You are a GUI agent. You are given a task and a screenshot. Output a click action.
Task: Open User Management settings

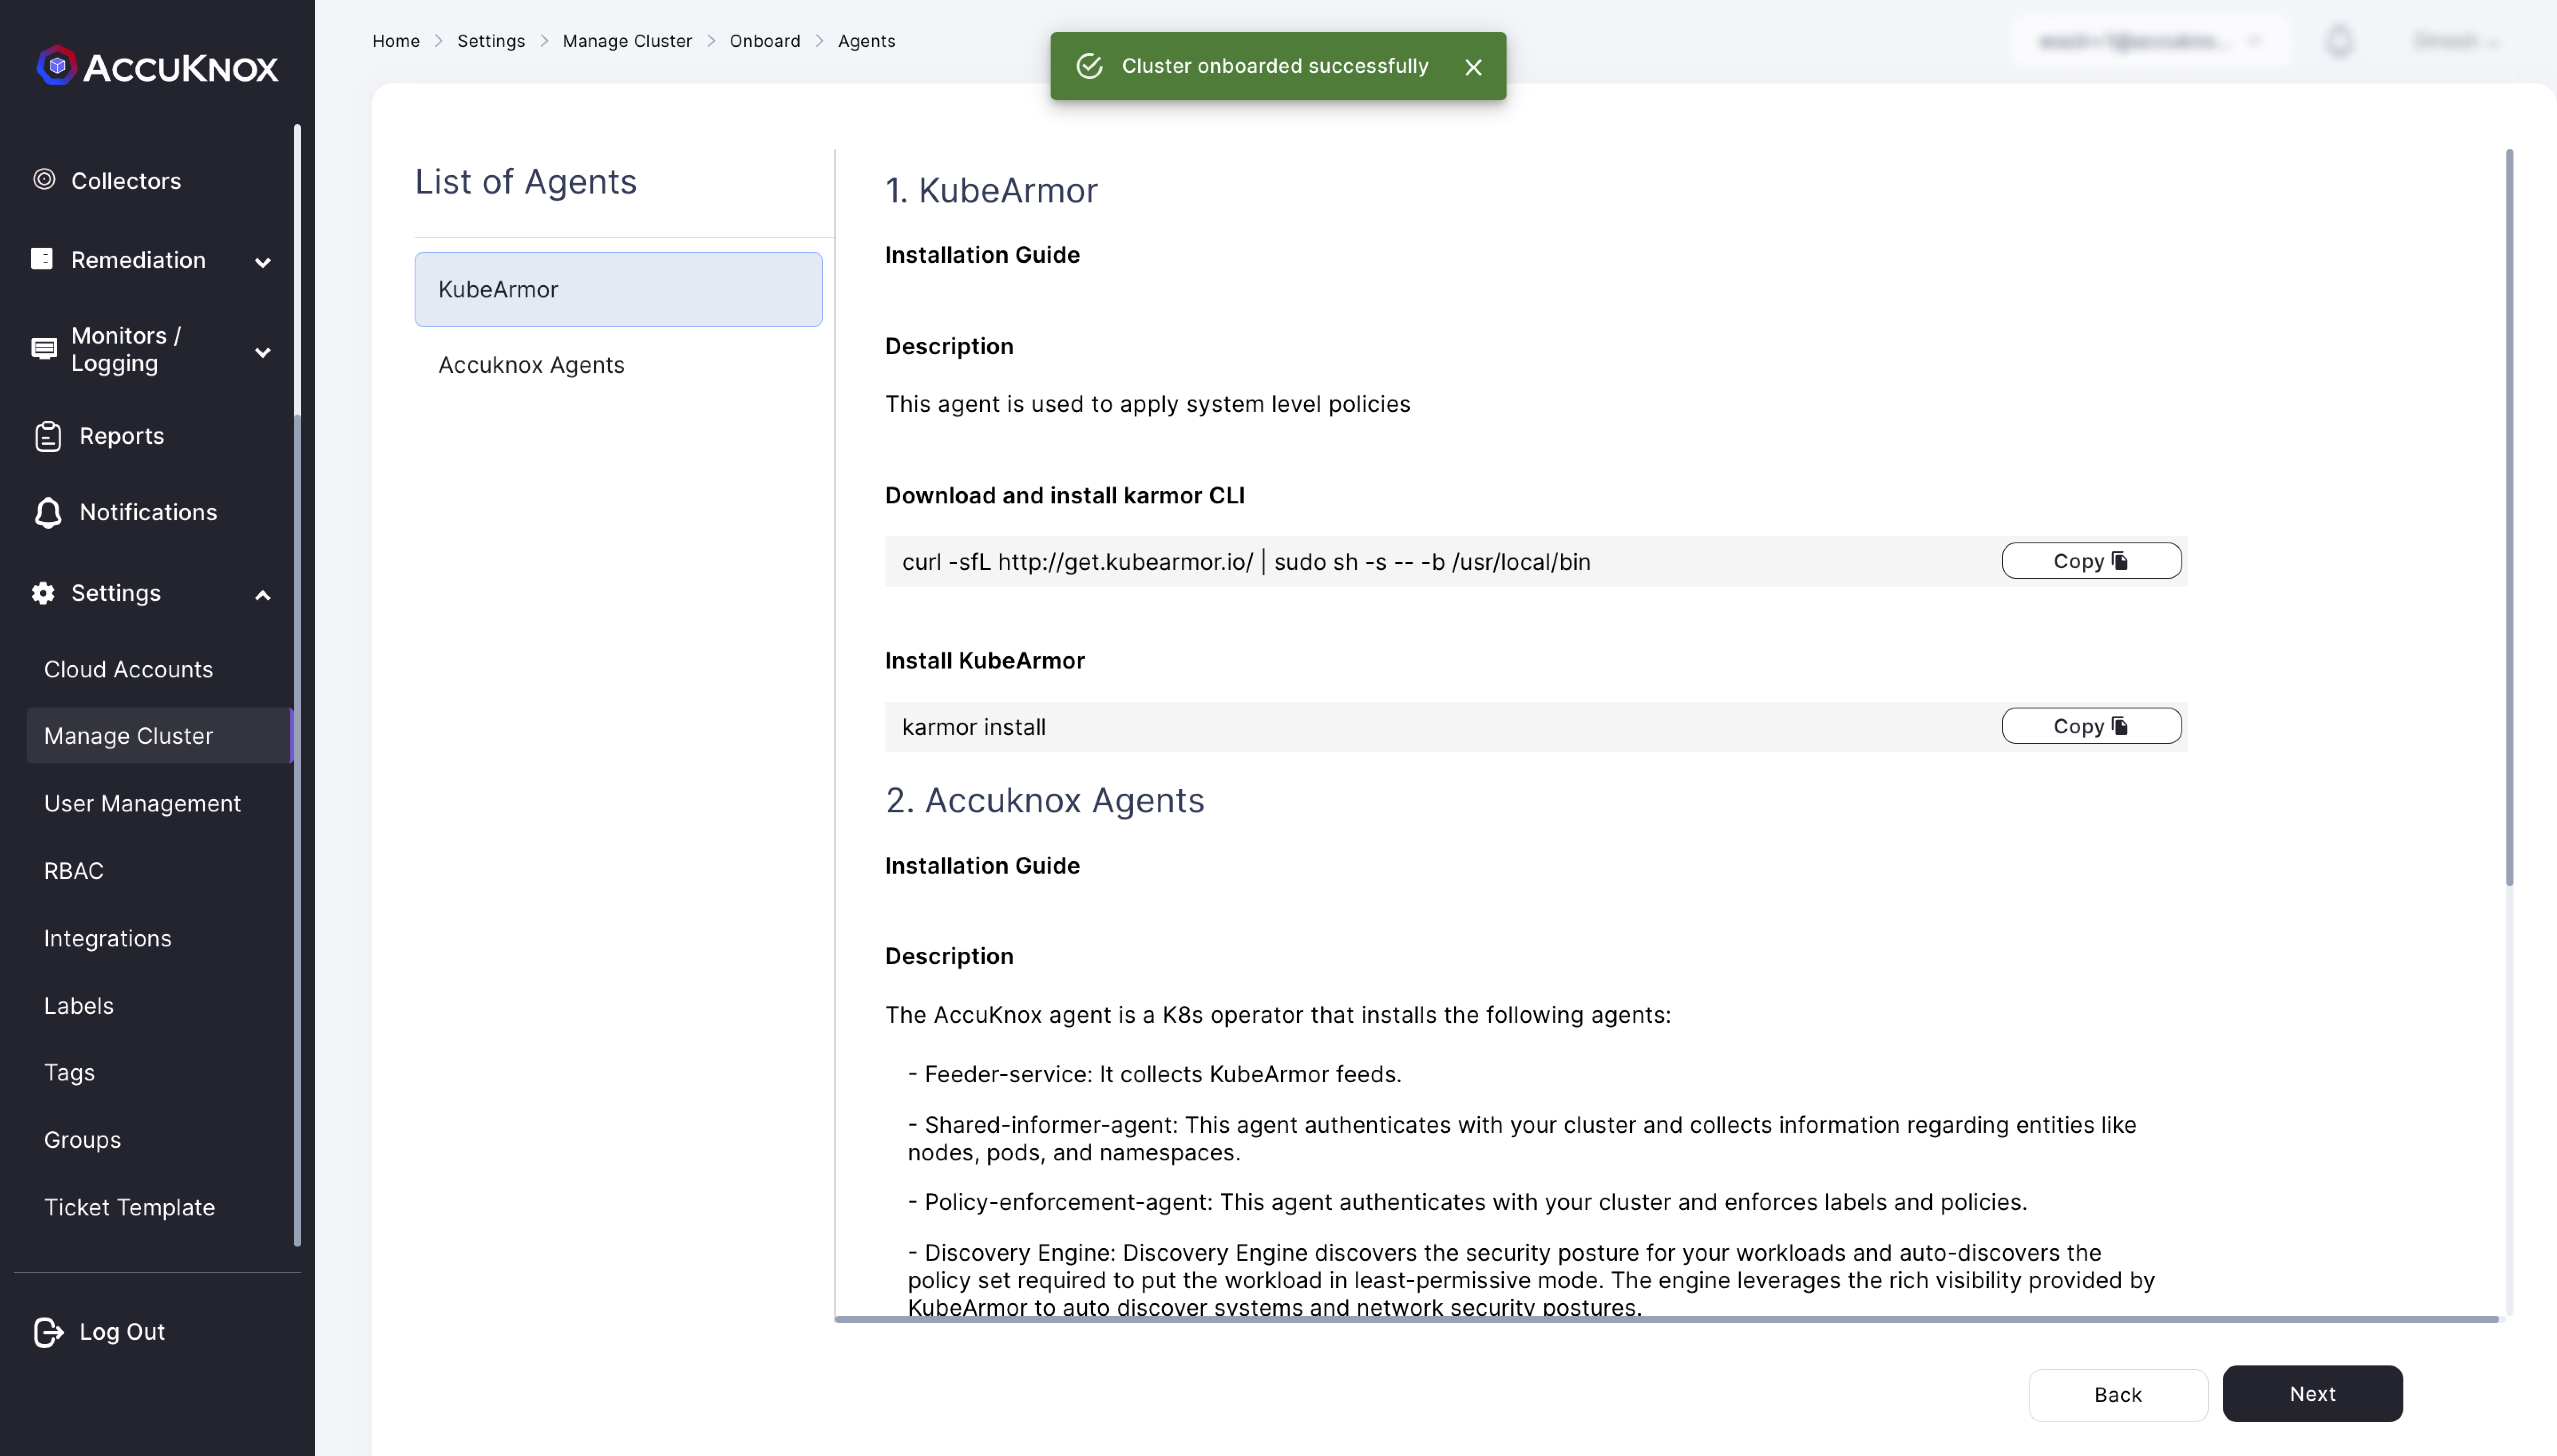click(142, 803)
